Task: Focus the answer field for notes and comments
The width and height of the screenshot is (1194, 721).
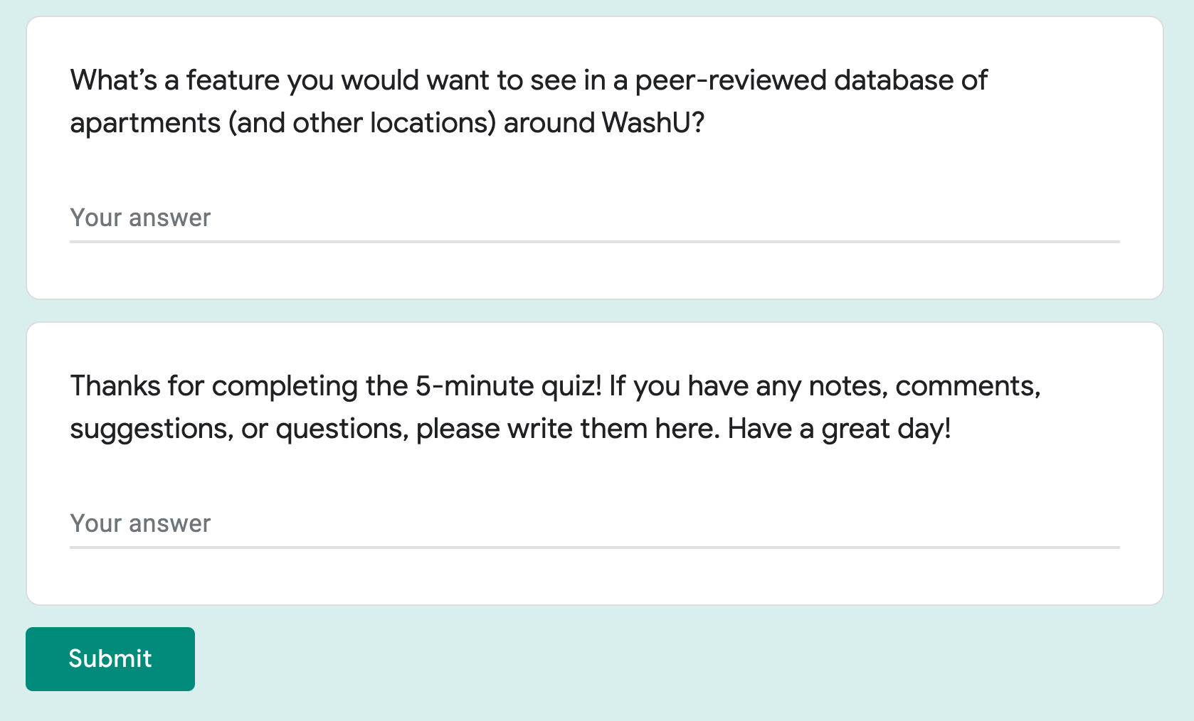Action: tap(595, 523)
